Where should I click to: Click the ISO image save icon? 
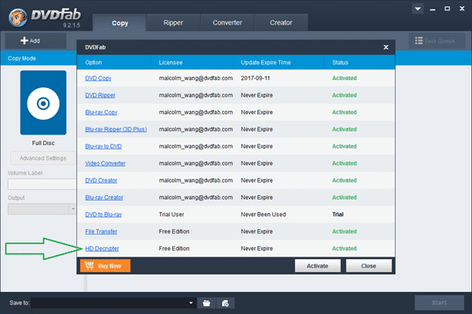(225, 303)
